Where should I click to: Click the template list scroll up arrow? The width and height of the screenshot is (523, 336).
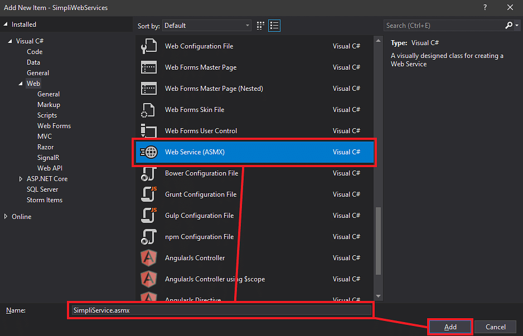pos(378,41)
